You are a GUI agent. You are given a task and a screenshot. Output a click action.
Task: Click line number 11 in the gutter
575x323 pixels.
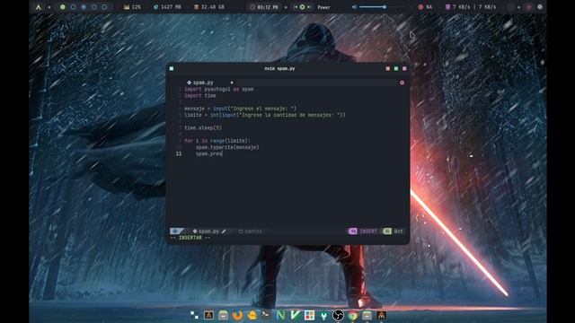coord(179,153)
